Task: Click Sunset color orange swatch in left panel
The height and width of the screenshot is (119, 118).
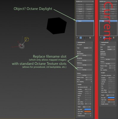Action: pyautogui.click(x=88, y=112)
